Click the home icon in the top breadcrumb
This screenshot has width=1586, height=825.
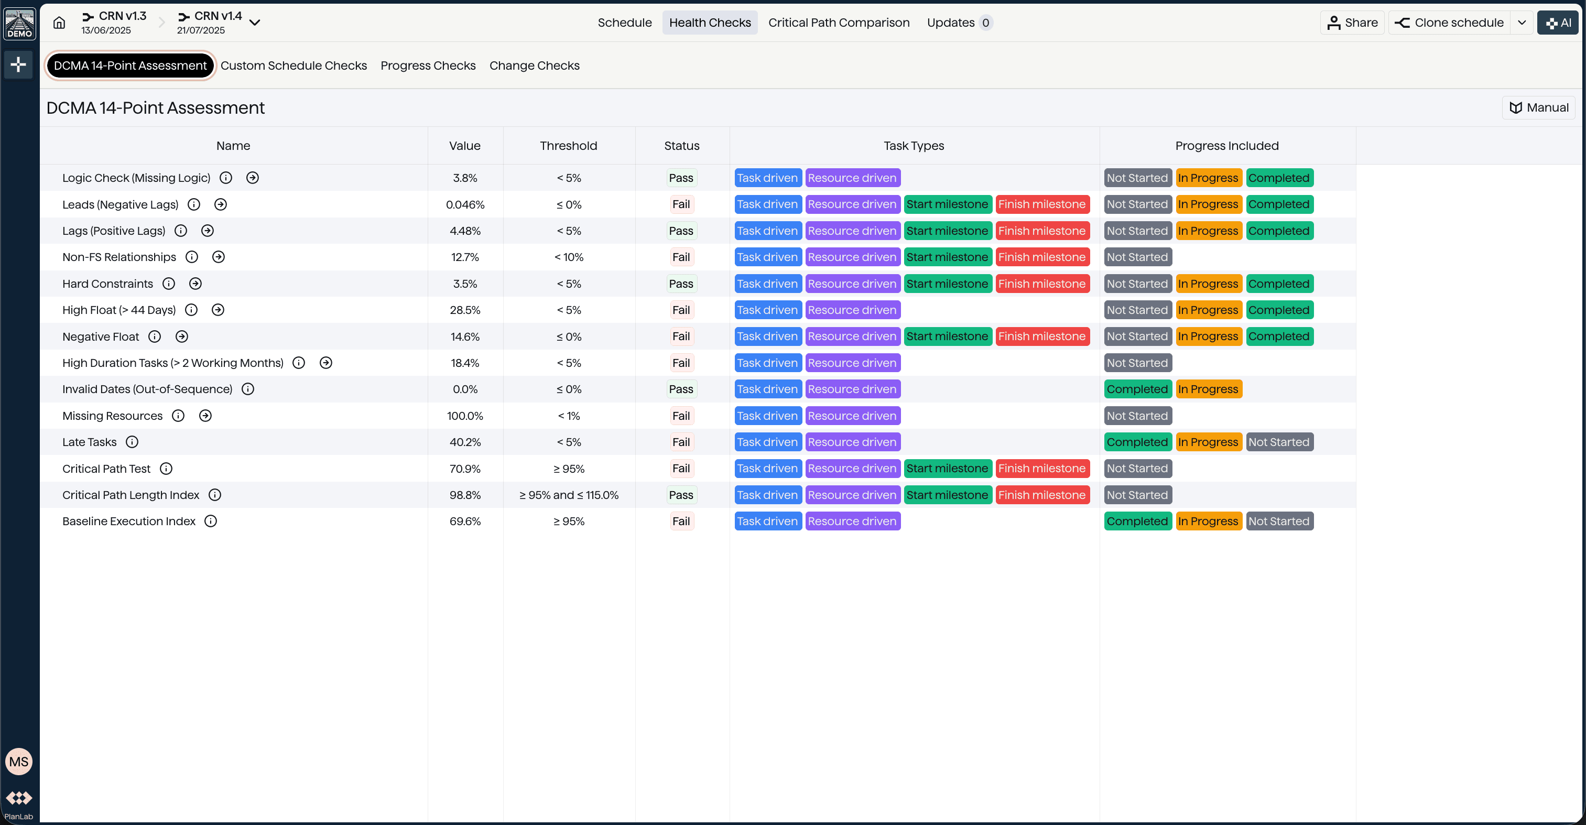tap(59, 22)
